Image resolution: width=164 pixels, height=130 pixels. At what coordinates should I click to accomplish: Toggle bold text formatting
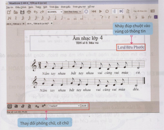16,106
